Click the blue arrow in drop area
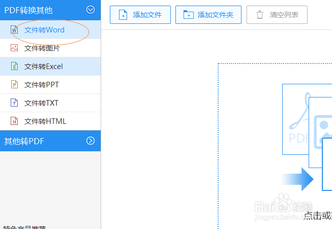Viewport: 332px width, 229px height. 297,179
